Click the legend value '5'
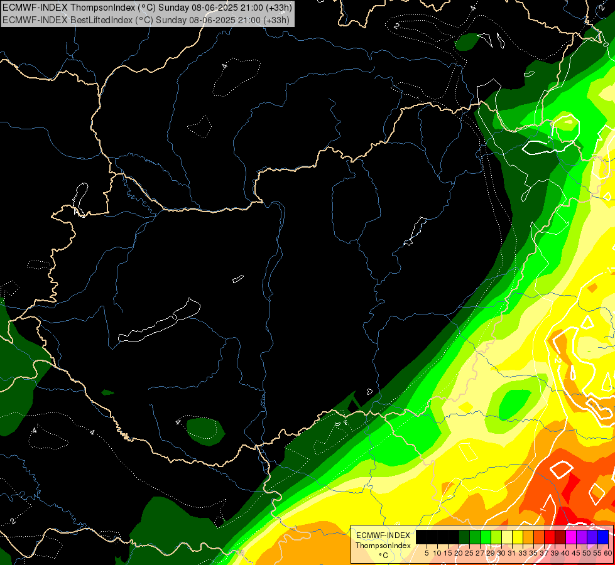 pyautogui.click(x=427, y=553)
